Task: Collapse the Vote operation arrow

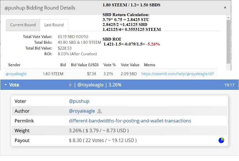Action: (6, 85)
